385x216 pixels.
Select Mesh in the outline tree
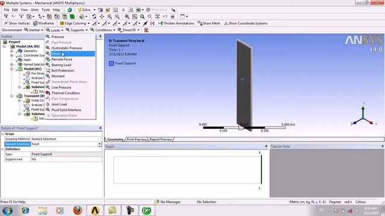coord(27,60)
